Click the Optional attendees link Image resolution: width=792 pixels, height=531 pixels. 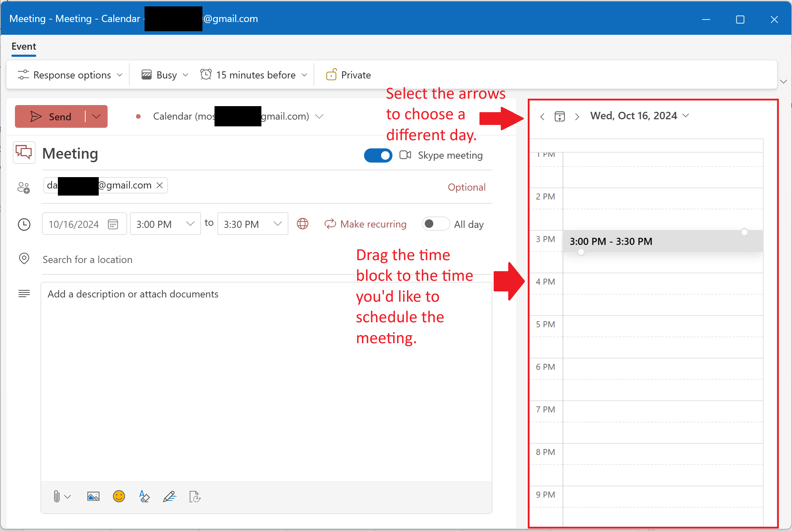[466, 187]
